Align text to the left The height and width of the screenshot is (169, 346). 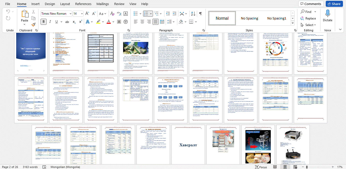click(136, 22)
